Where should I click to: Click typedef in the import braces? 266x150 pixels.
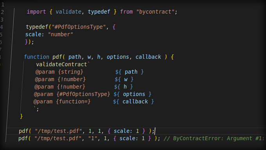tap(99, 12)
